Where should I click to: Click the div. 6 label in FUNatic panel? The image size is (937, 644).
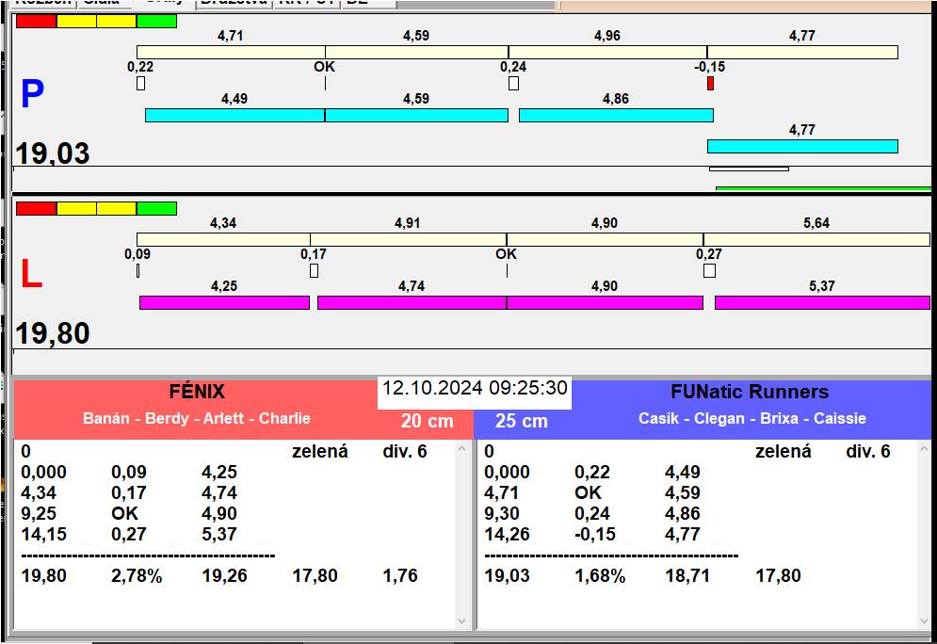coord(868,452)
